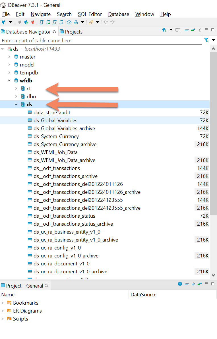Open the dropdown arrow after the diagram icon
The image size is (217, 339).
(x=82, y=22)
